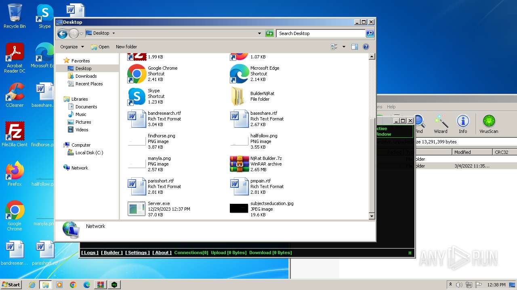Open the Help menu in WinRAR
The width and height of the screenshot is (517, 290).
(x=391, y=107)
